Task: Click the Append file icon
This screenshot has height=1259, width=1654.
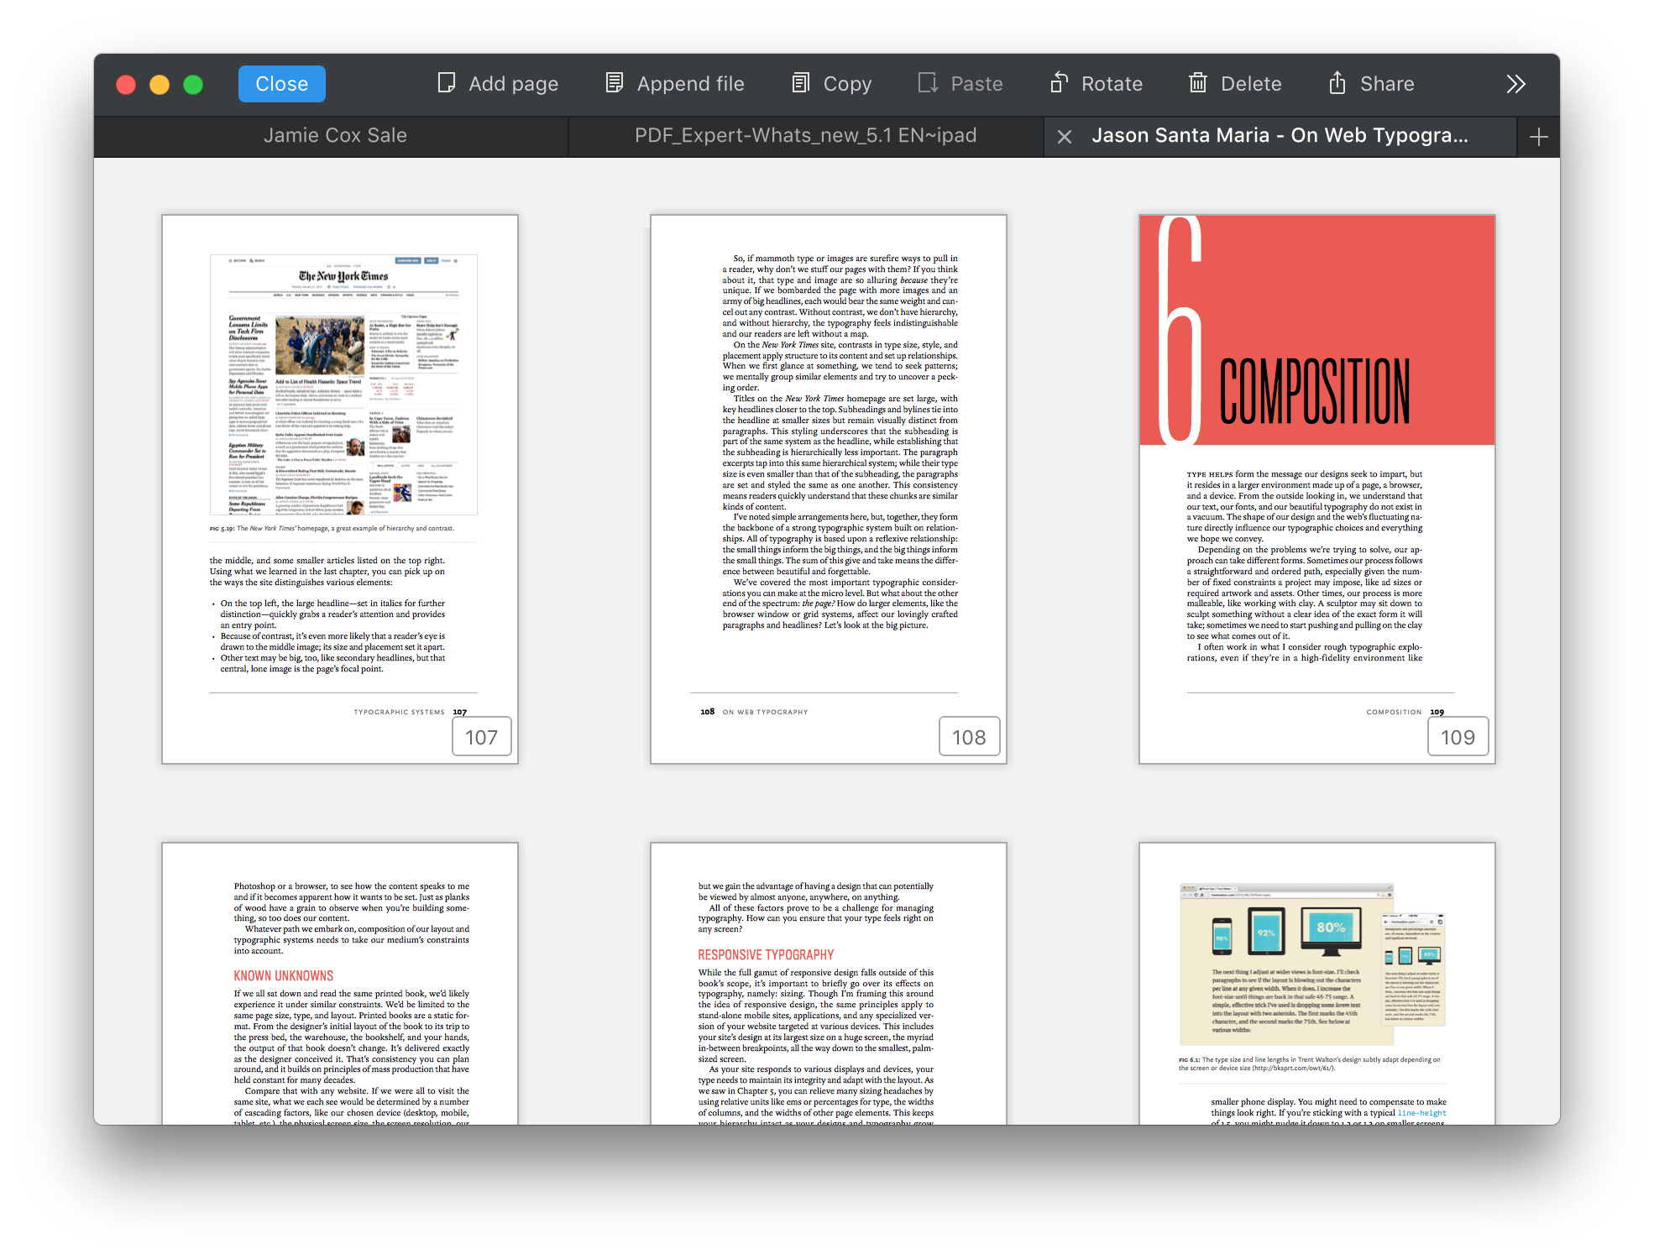Action: point(615,83)
